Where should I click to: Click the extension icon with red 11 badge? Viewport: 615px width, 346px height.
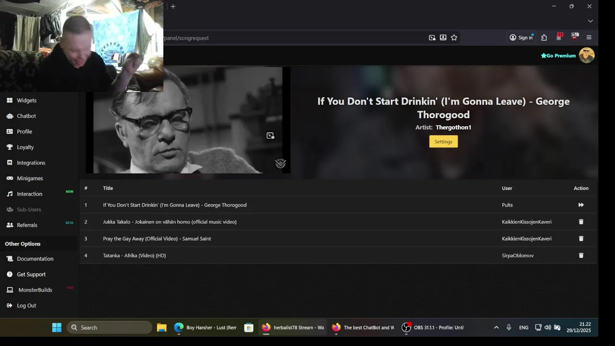tap(559, 37)
